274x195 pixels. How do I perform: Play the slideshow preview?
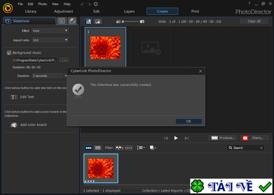click(x=176, y=138)
